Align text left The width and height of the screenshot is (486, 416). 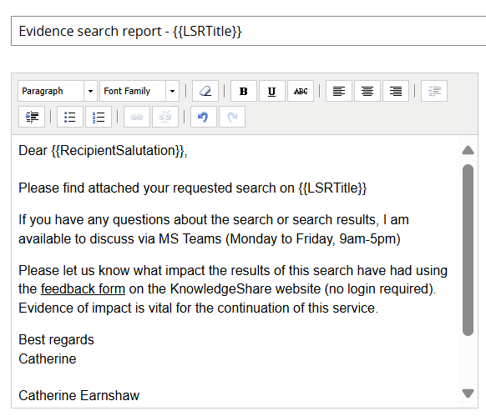point(339,91)
